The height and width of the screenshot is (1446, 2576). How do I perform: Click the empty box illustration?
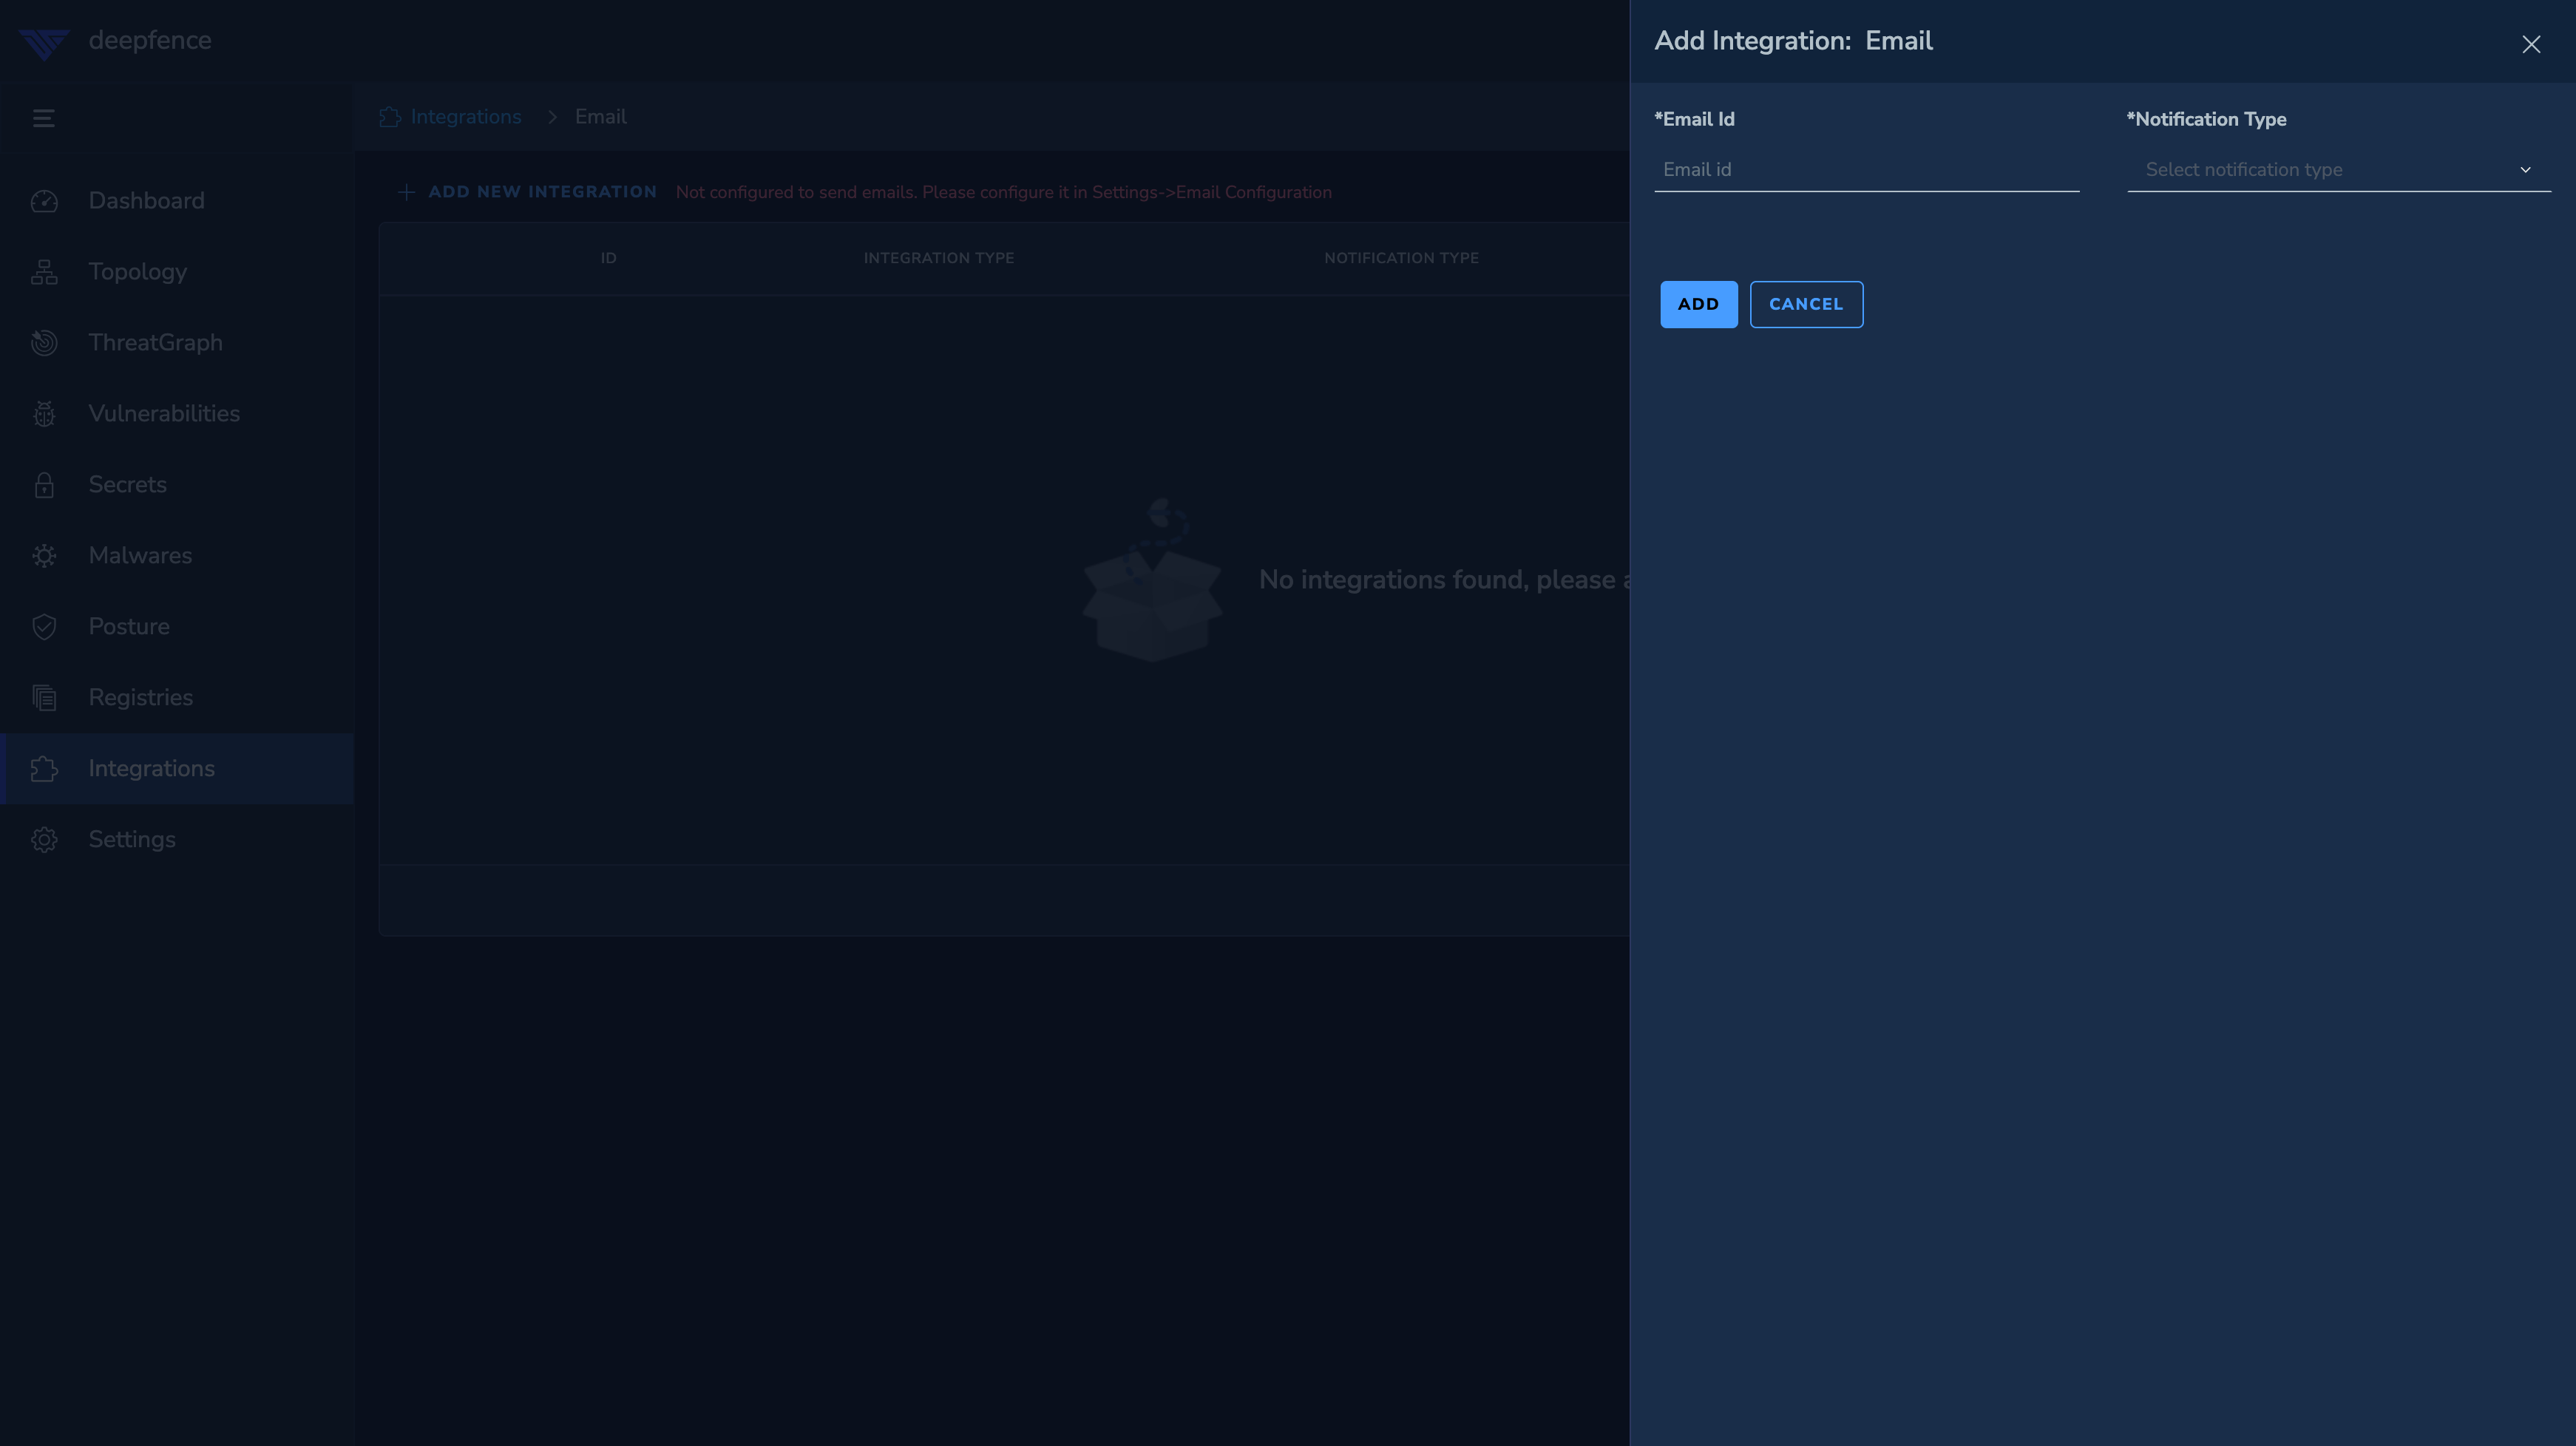[1152, 580]
